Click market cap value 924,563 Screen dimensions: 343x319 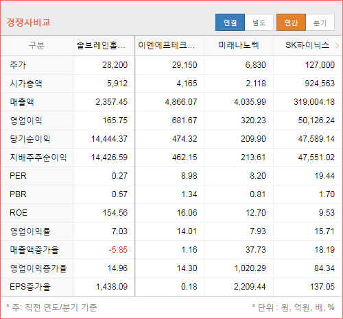pyautogui.click(x=320, y=84)
